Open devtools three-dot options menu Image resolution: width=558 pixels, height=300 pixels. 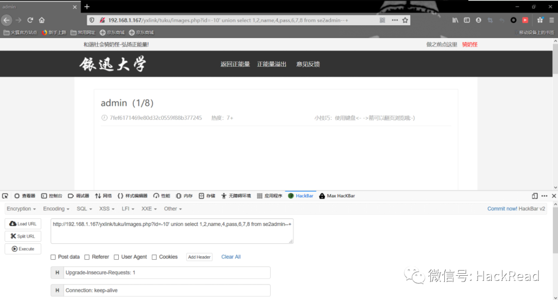pos(544,196)
